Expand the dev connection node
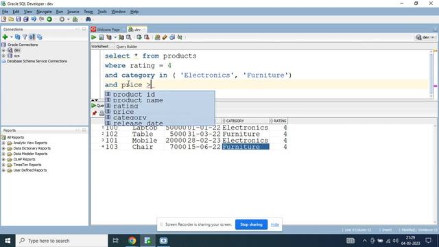The width and height of the screenshot is (439, 247). 3,50
